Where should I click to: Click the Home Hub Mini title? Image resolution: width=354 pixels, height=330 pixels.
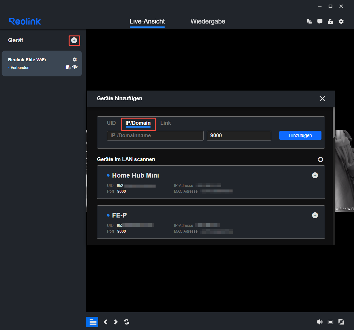pyautogui.click(x=136, y=175)
